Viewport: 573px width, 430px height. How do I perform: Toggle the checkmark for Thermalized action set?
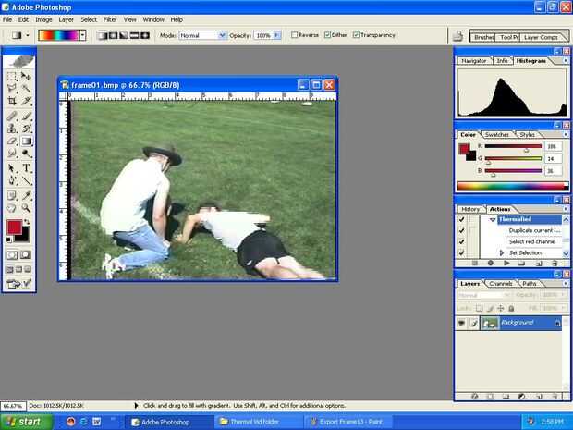(461, 219)
